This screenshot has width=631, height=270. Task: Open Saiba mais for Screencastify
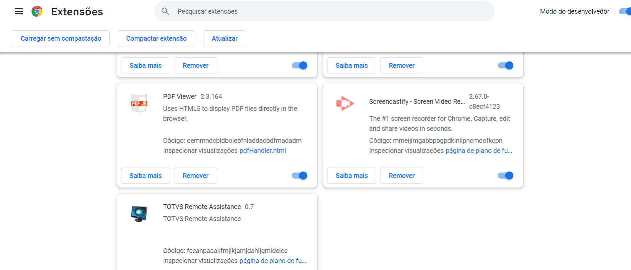pyautogui.click(x=352, y=176)
